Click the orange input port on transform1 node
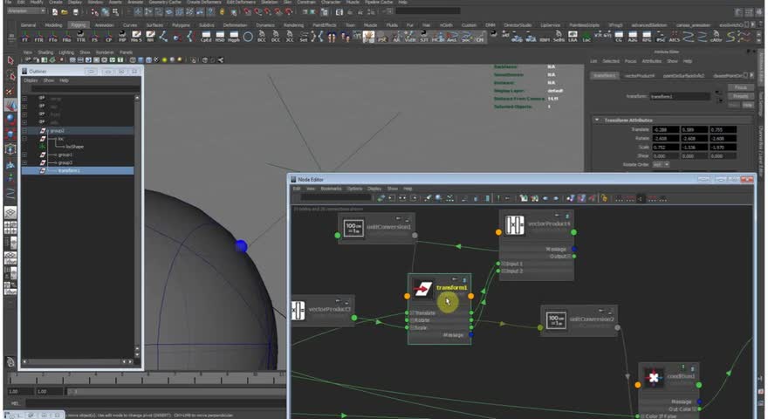 408,297
